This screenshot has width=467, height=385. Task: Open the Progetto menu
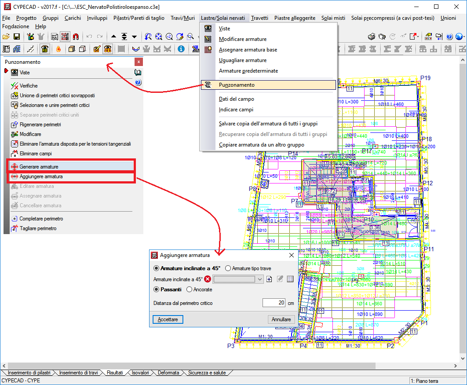point(26,18)
